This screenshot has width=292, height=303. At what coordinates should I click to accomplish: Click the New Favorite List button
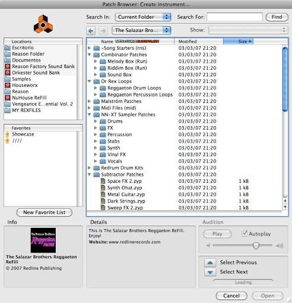tap(45, 212)
